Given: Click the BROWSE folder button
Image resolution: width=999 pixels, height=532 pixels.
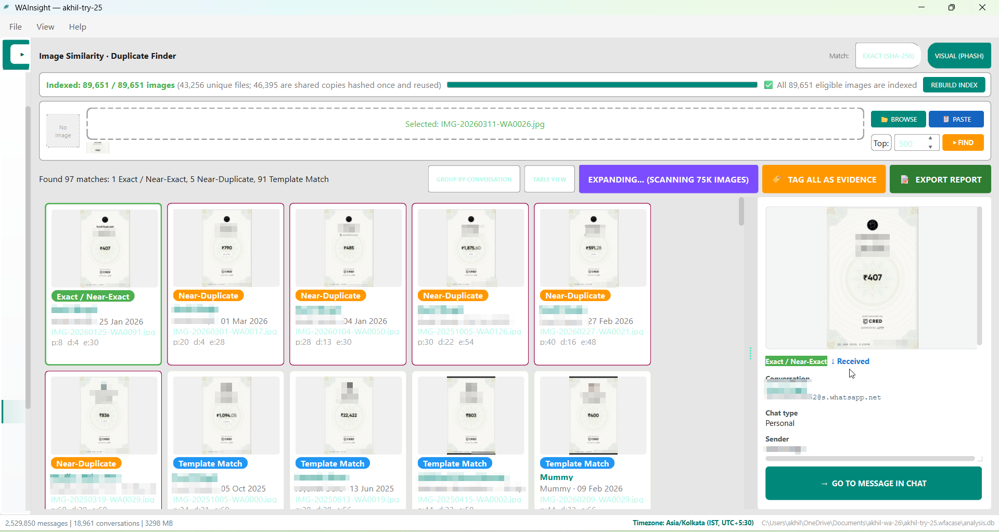Looking at the screenshot, I should (x=898, y=119).
